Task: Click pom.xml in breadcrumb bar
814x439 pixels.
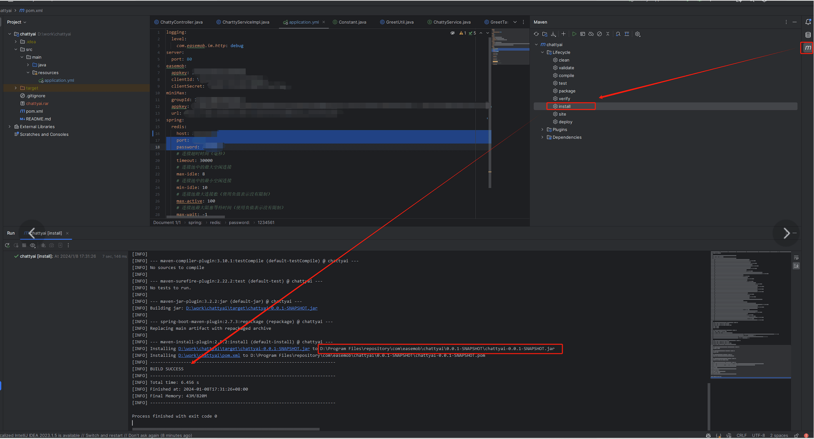Action: pyautogui.click(x=31, y=11)
